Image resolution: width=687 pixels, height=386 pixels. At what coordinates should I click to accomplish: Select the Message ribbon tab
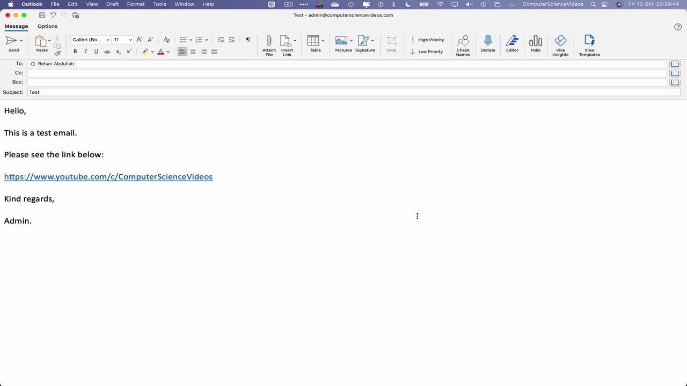(16, 26)
